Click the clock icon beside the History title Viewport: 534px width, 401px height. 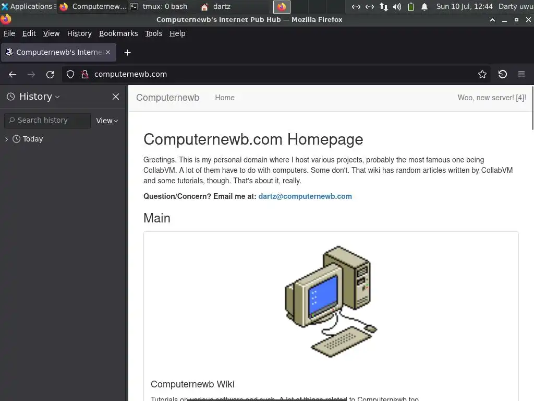coord(11,97)
